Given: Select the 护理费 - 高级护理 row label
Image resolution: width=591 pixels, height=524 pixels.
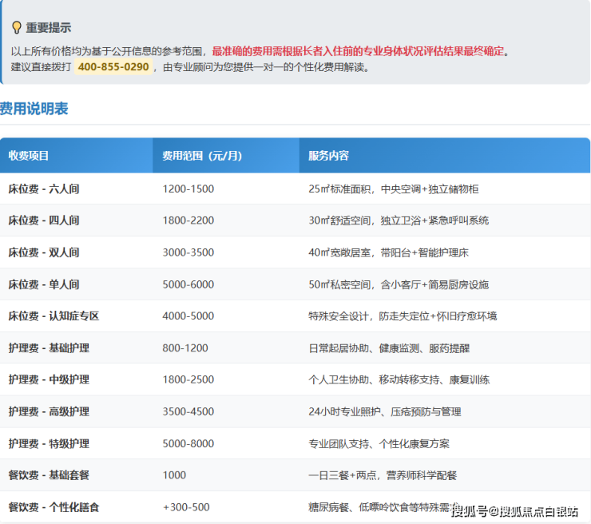Looking at the screenshot, I should [x=49, y=412].
